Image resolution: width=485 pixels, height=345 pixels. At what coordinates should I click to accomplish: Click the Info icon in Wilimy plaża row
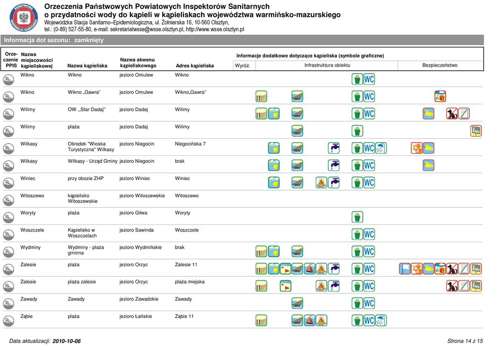tap(476, 131)
